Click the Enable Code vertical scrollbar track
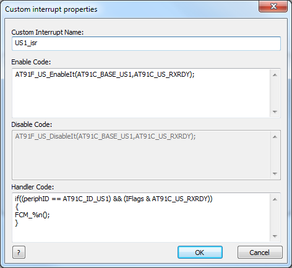 click(x=275, y=93)
